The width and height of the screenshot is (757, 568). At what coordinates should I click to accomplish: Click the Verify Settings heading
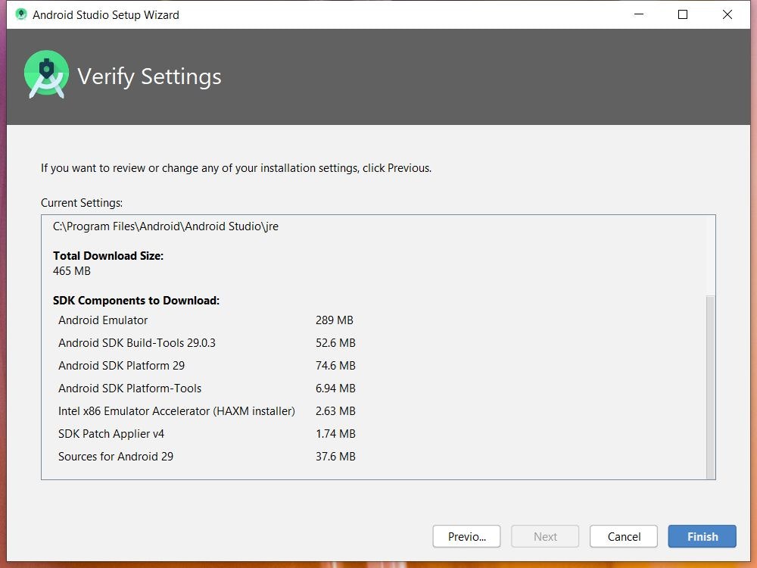tap(149, 76)
